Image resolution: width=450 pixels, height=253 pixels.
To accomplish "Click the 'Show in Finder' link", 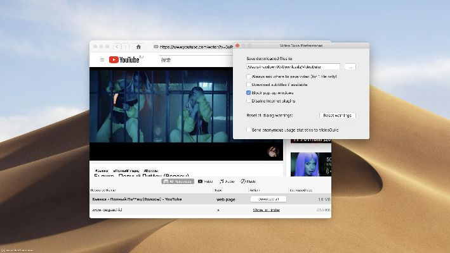I will click(267, 210).
